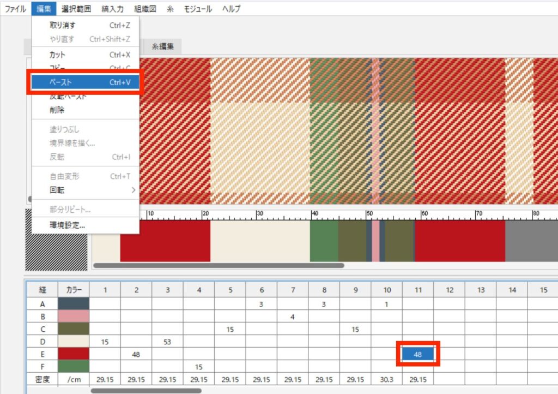
Task: Select the cell with value 53
Action: click(167, 342)
